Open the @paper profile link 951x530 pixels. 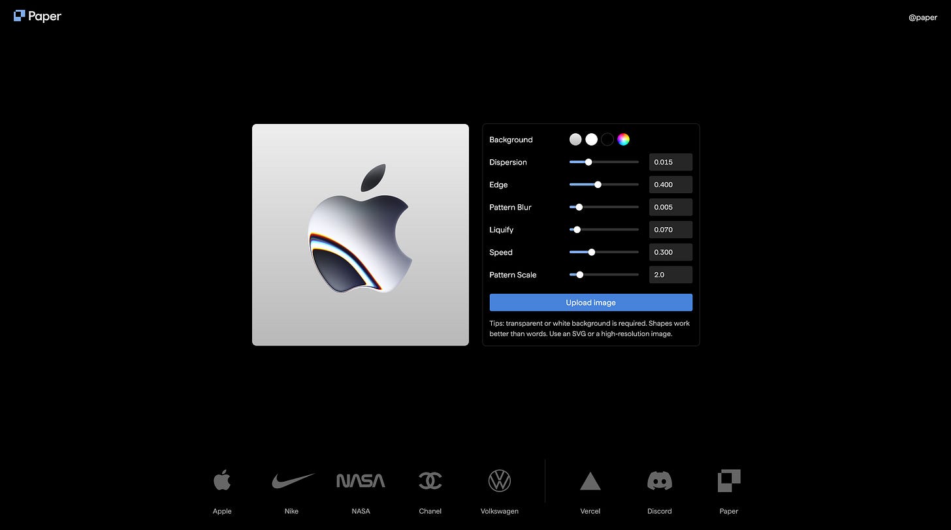[x=922, y=18]
